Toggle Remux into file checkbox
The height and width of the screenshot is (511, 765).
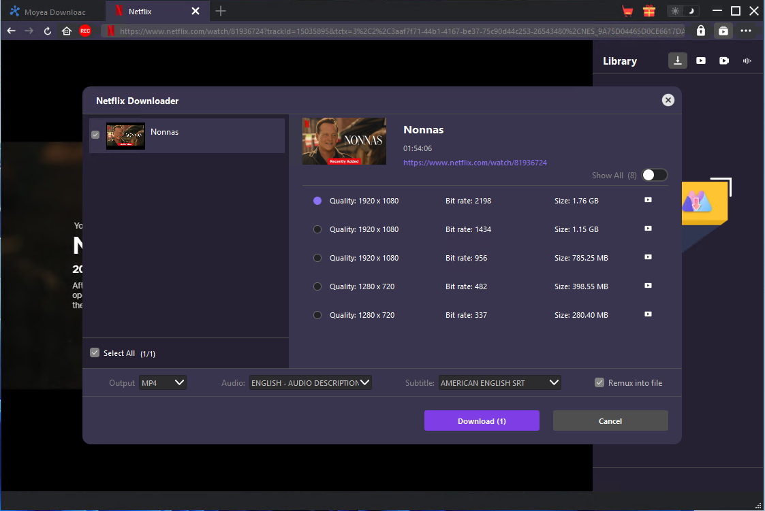pos(599,382)
